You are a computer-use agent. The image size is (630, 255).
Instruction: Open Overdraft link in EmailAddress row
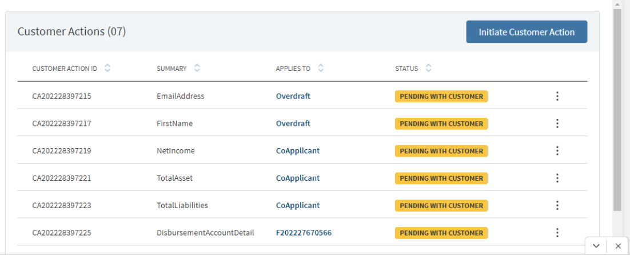[293, 97]
